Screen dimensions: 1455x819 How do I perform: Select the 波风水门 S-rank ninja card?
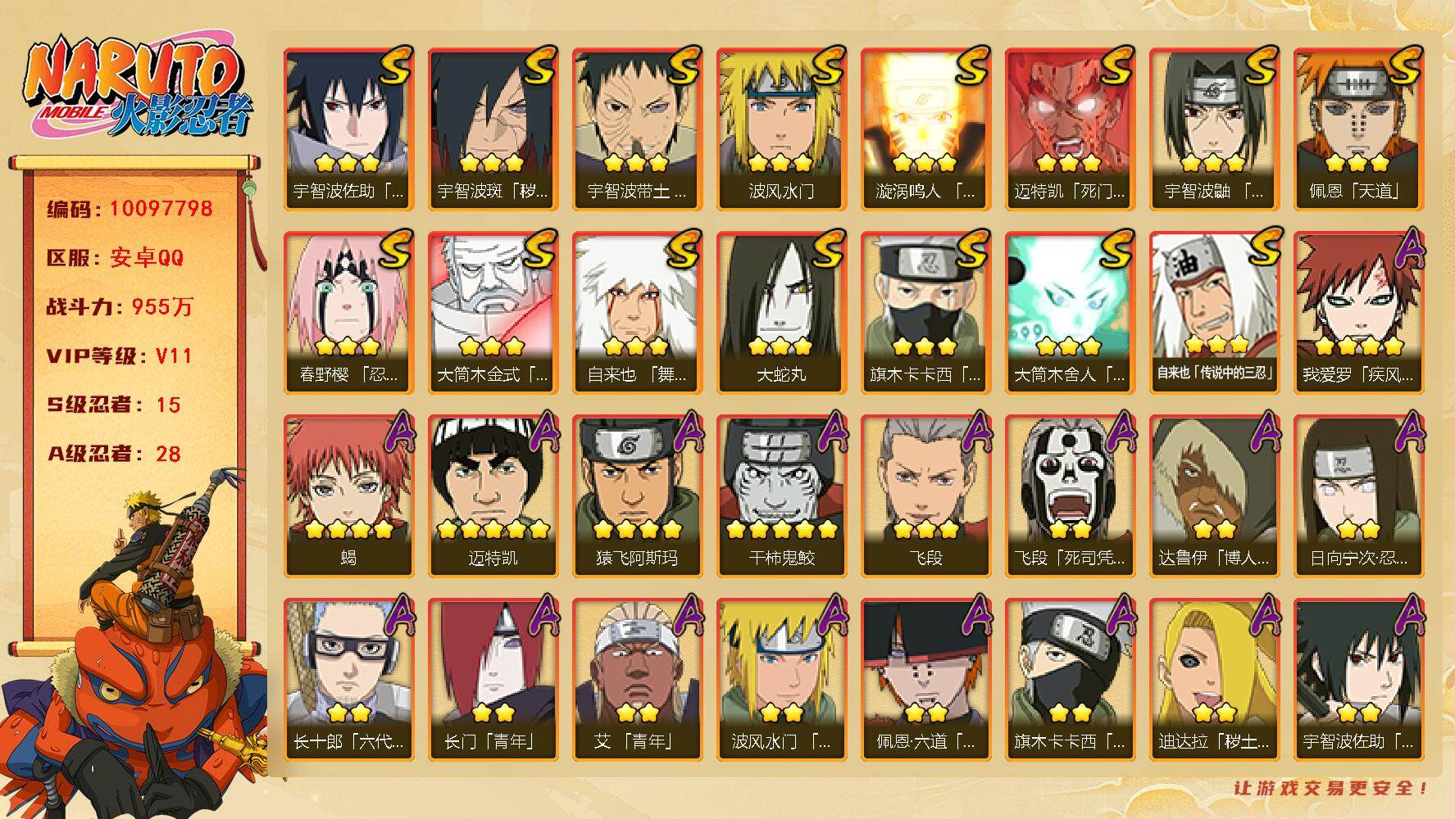coord(781,129)
